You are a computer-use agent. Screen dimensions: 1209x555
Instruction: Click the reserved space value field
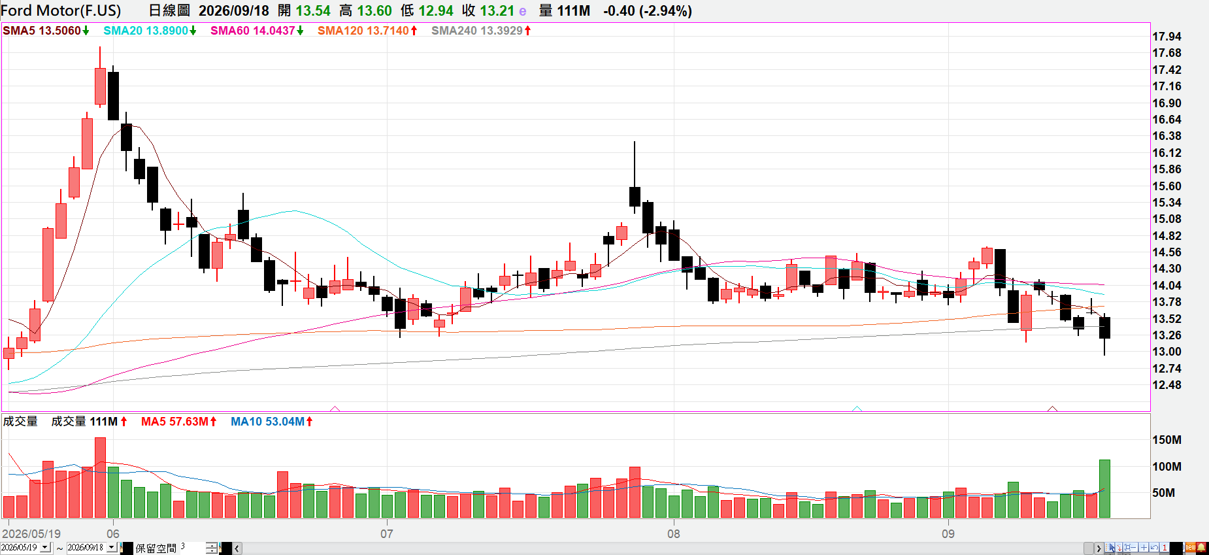click(192, 548)
